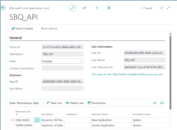Create a new record with the plus icon
The image size is (177, 130).
[97, 8]
